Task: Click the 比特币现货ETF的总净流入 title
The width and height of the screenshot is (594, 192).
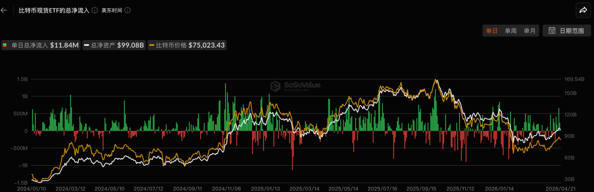Action: click(54, 10)
